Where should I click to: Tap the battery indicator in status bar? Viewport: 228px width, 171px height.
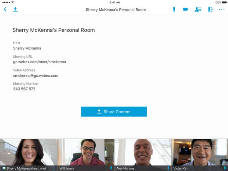tap(224, 2)
